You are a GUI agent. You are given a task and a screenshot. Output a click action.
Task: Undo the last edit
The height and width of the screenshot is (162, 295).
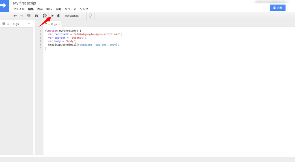(15, 16)
